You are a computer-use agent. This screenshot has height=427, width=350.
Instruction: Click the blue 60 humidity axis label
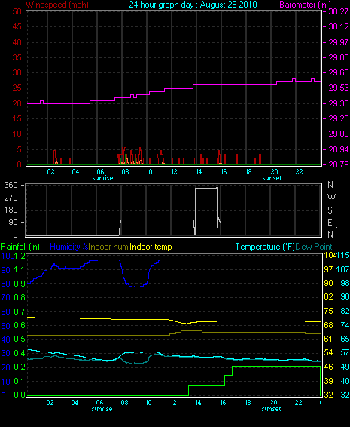(x=6, y=312)
